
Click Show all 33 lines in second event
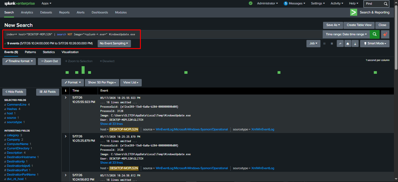tap(111, 163)
